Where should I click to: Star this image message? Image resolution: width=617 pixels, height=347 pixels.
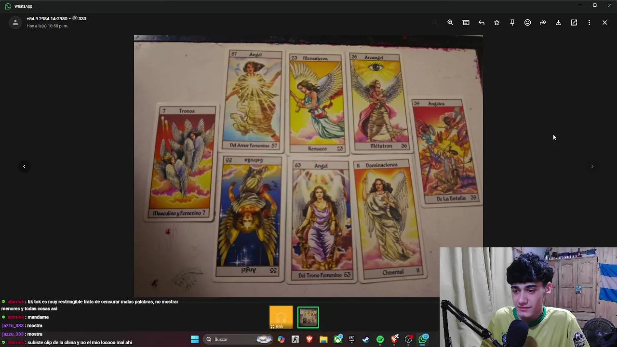[496, 23]
